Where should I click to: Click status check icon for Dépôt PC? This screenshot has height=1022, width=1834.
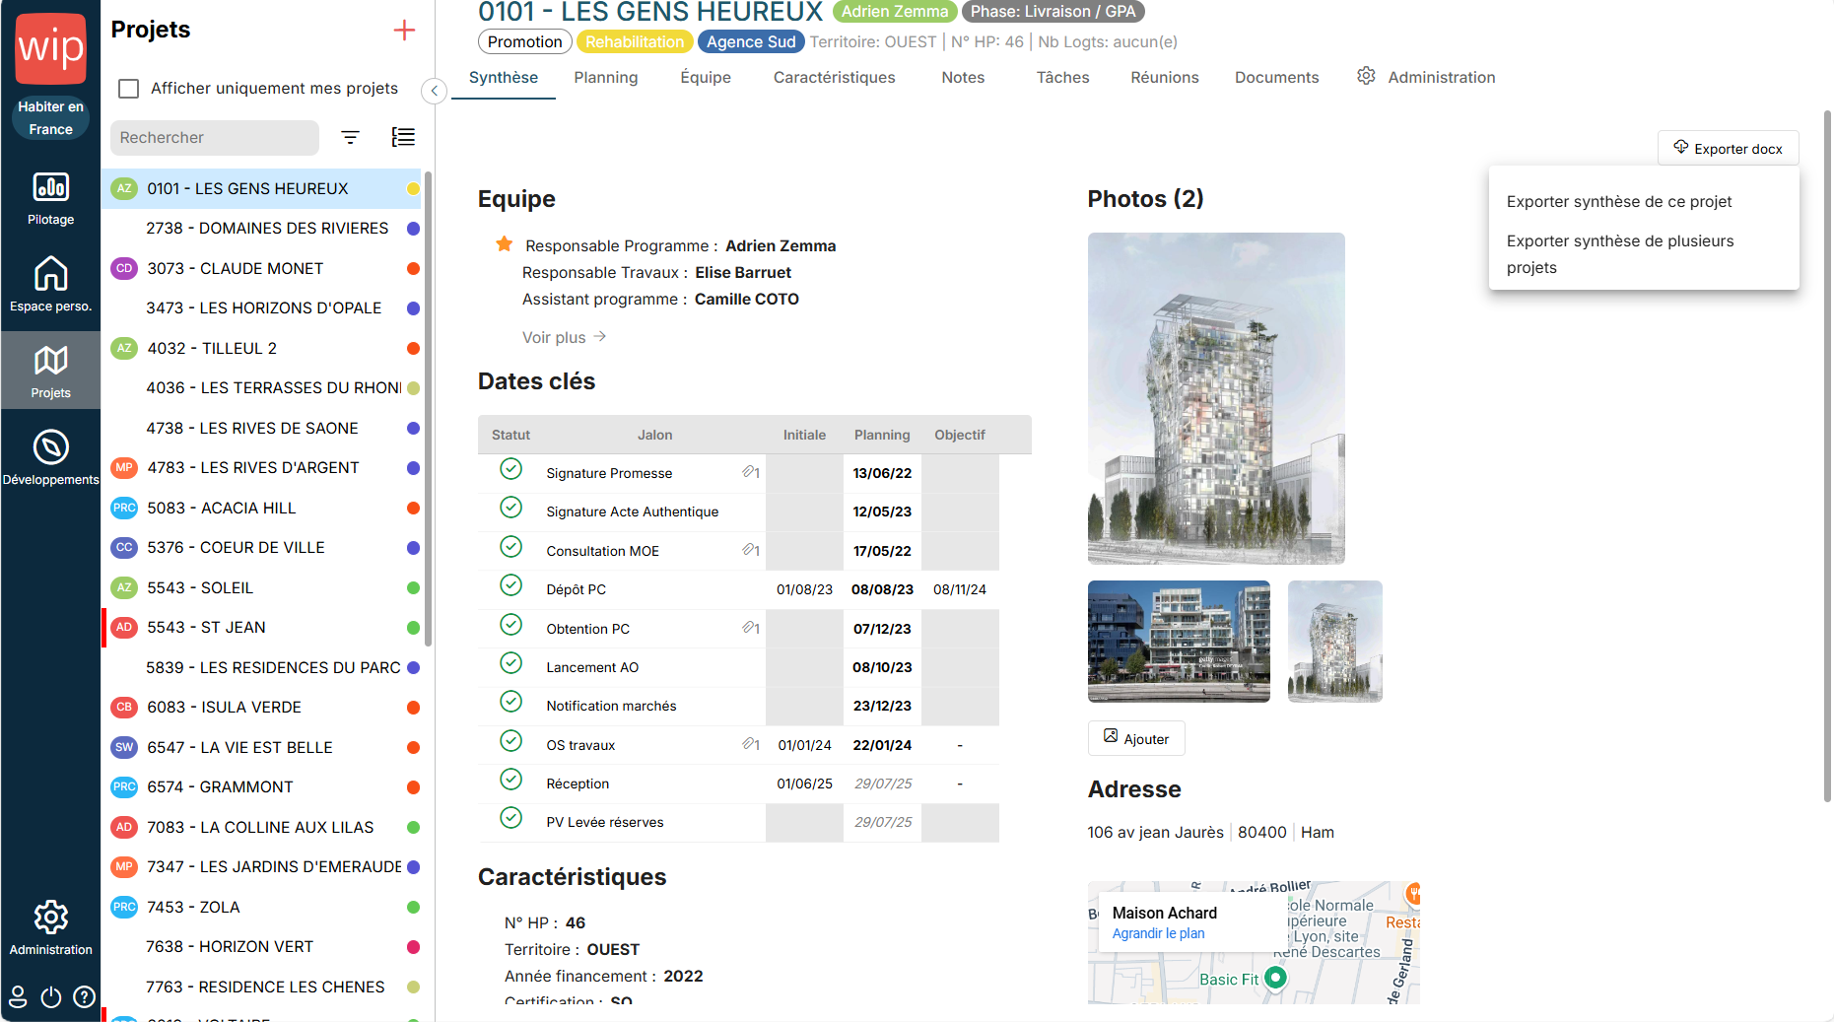click(x=510, y=585)
